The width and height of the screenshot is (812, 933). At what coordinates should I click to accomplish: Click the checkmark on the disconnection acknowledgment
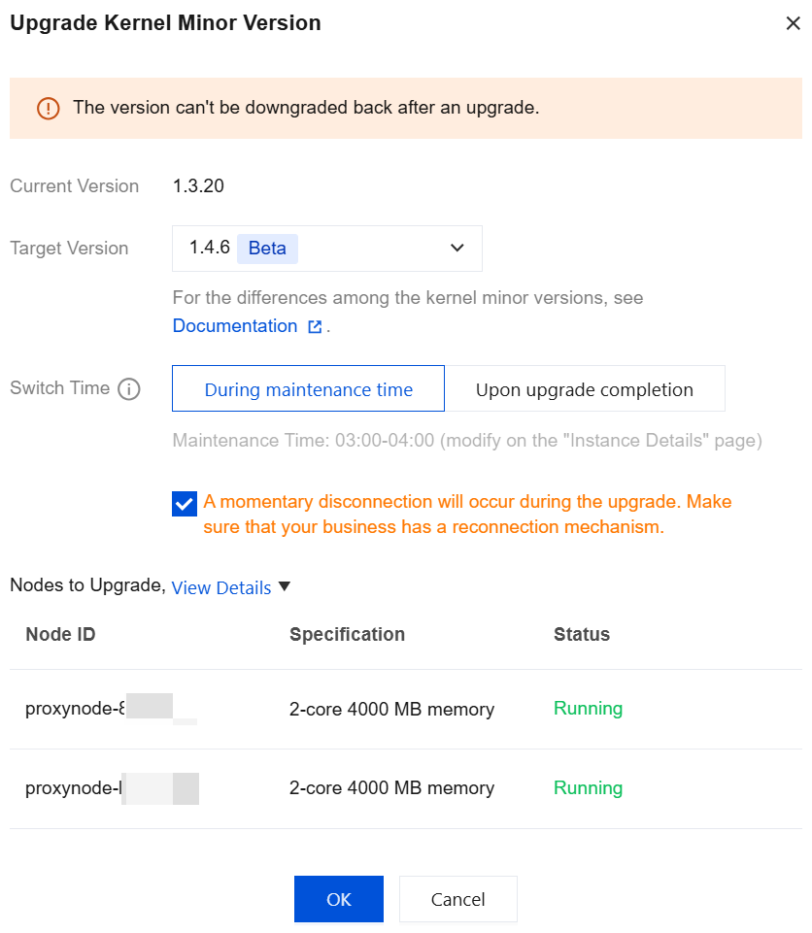[185, 504]
